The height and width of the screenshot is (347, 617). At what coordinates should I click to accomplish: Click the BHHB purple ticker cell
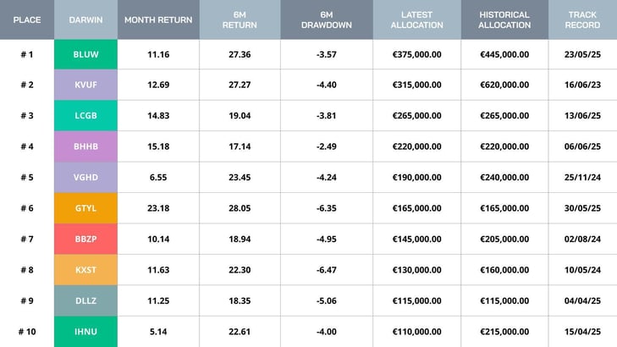[x=85, y=146]
